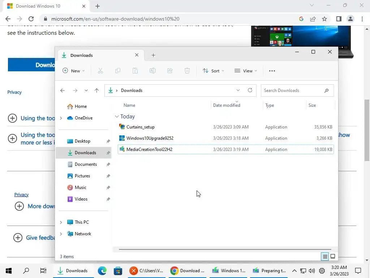Open the New item dropdown
The image size is (370, 278).
[x=73, y=71]
